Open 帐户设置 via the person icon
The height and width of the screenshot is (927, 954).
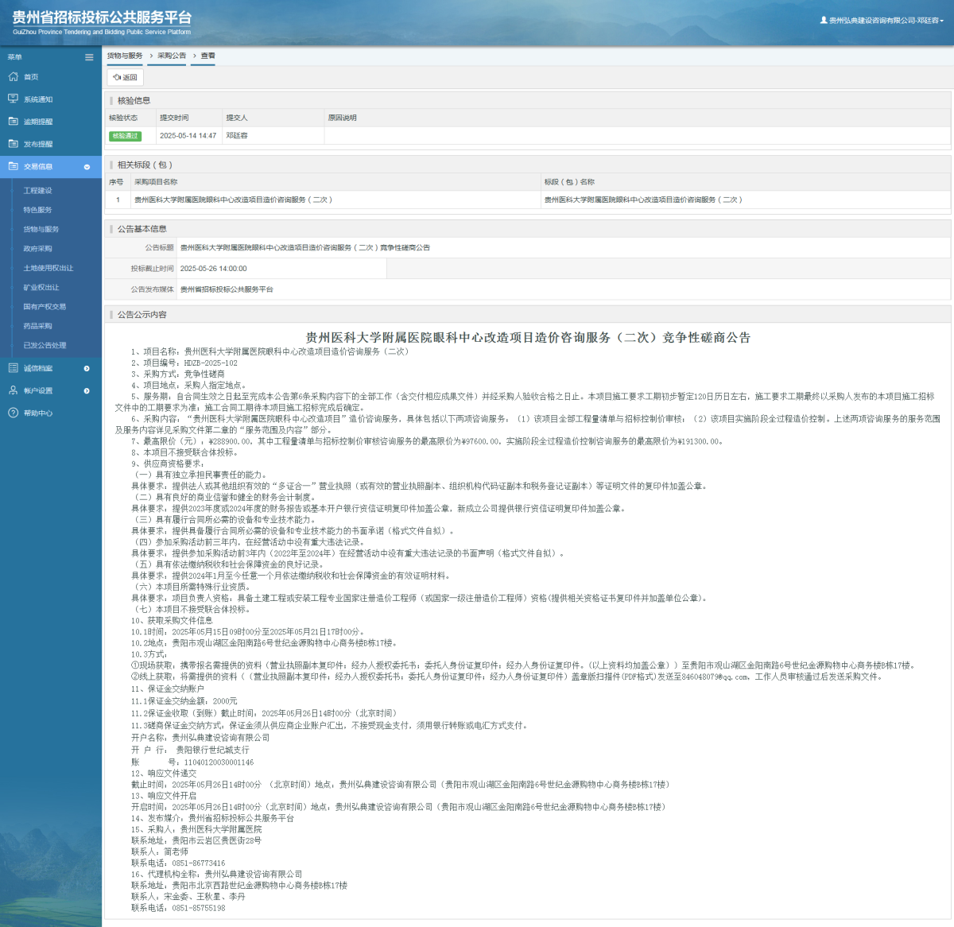13,390
